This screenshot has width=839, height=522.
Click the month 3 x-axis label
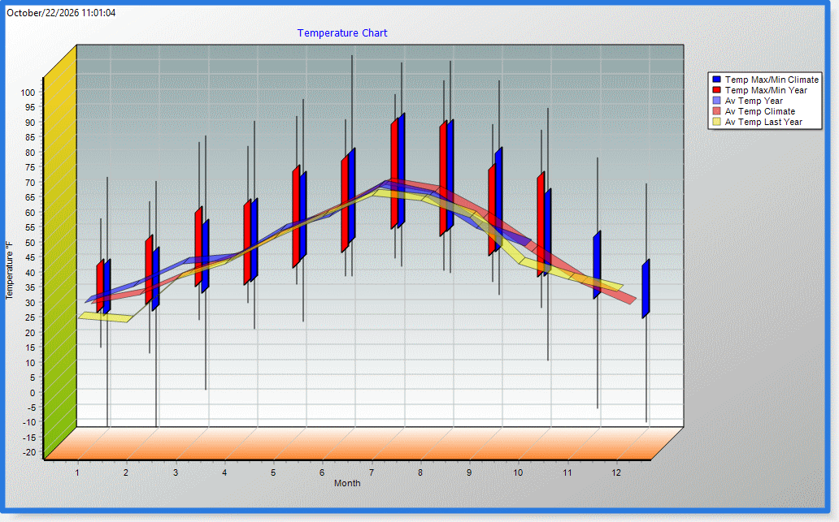pos(175,472)
